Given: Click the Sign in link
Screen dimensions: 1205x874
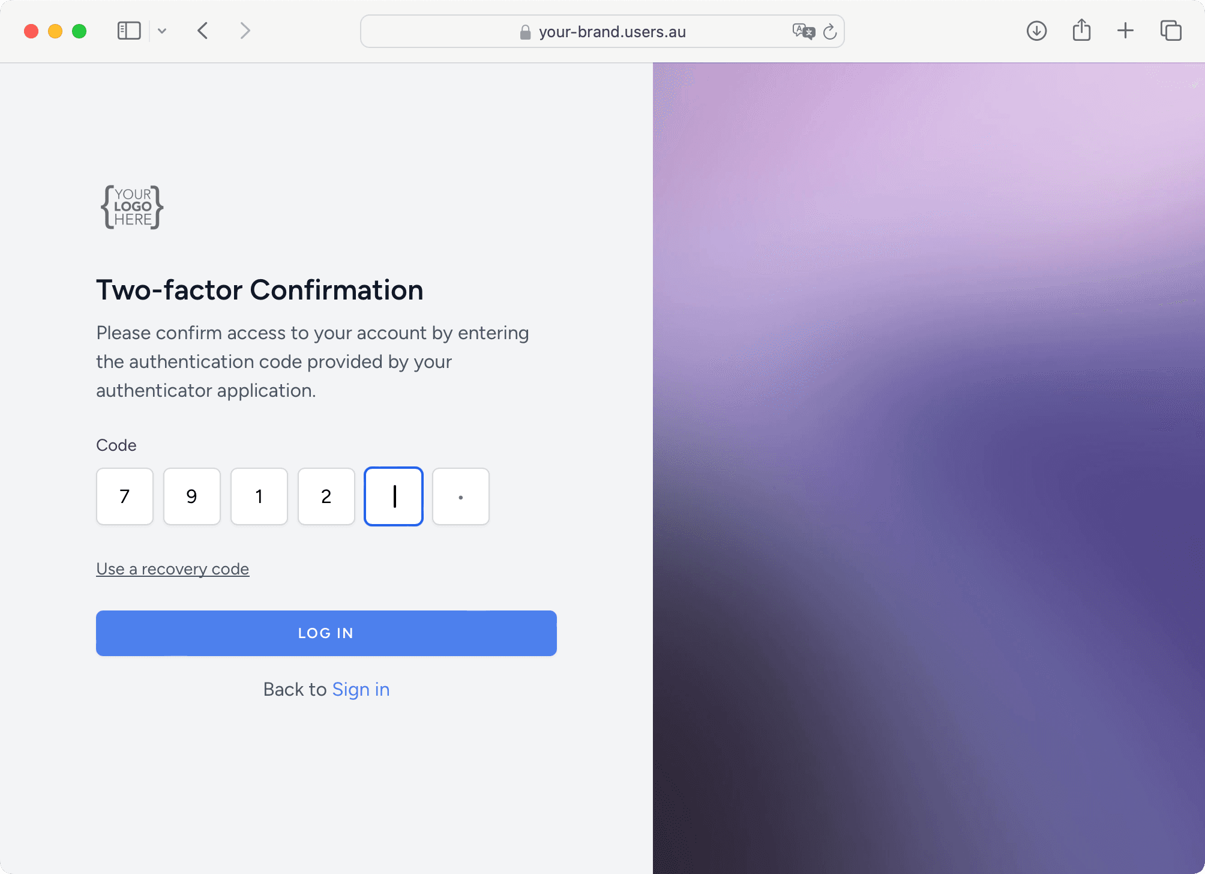Looking at the screenshot, I should pos(361,689).
